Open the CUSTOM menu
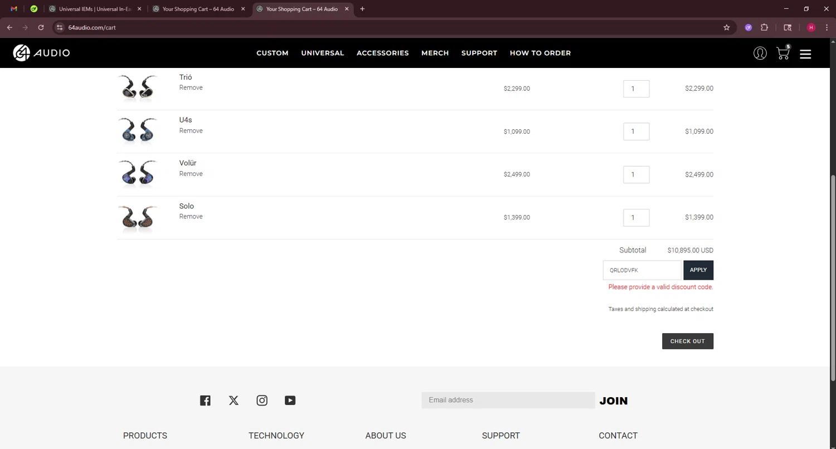 (273, 53)
